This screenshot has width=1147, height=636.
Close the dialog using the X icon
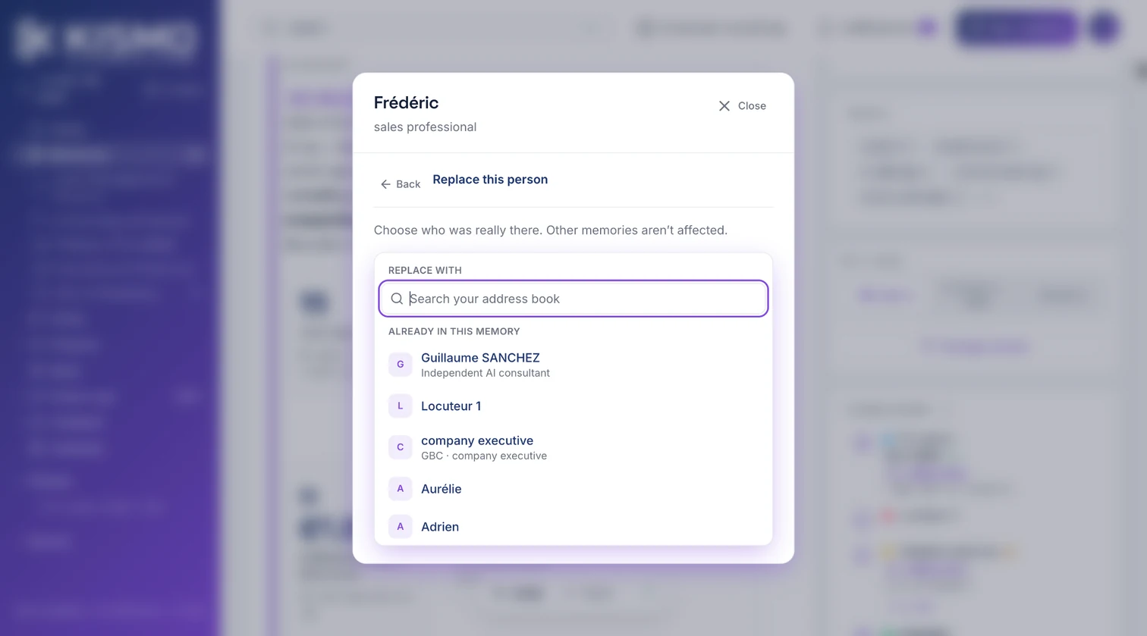coord(724,106)
